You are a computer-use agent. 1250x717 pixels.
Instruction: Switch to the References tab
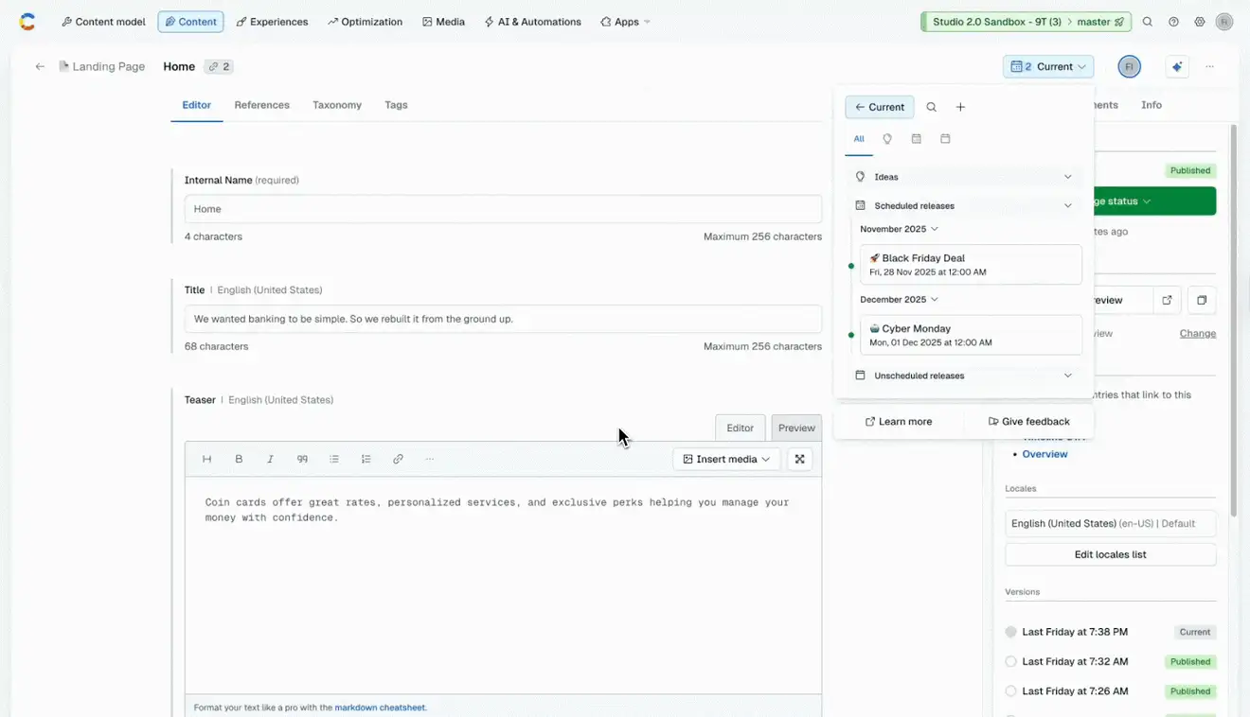(261, 105)
